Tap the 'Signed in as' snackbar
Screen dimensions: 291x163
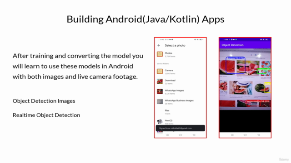pos(181,128)
